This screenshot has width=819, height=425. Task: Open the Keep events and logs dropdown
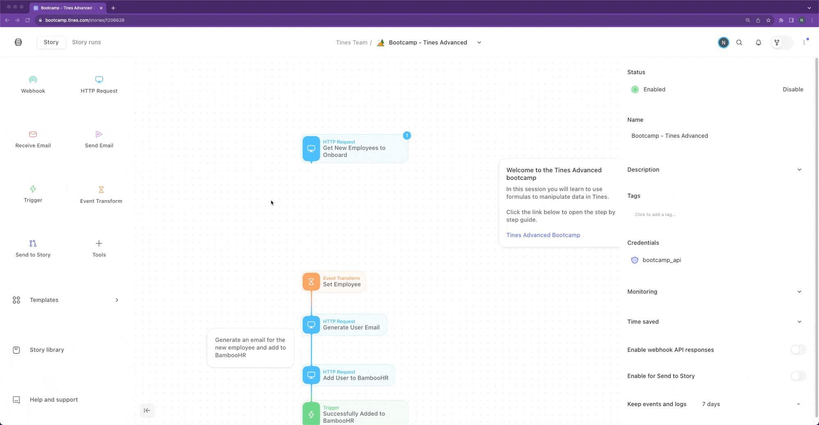click(751, 404)
